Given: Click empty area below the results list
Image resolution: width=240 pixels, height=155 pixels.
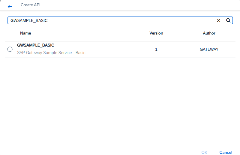Looking at the screenshot, I should pos(120,101).
